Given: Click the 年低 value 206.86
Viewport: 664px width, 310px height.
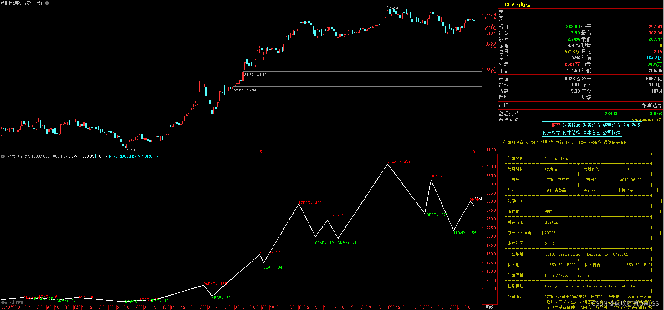Looking at the screenshot, I should point(655,71).
